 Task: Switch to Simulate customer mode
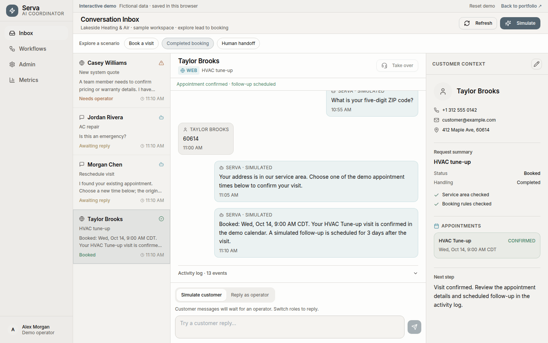coord(201,295)
